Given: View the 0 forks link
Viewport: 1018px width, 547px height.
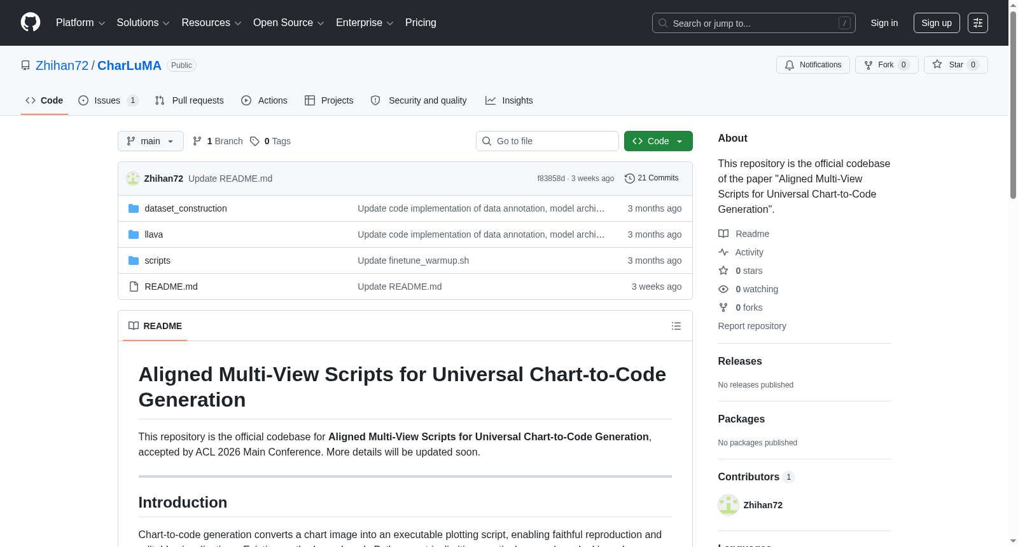Looking at the screenshot, I should [x=741, y=307].
